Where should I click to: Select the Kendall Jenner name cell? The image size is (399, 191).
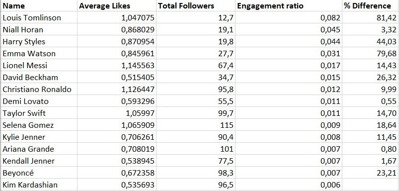(39, 161)
